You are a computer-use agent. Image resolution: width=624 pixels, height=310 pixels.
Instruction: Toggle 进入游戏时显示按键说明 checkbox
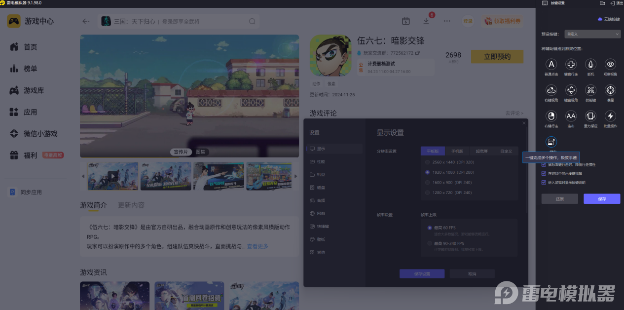point(544,183)
